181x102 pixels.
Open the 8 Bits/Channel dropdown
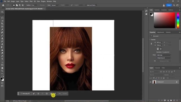tap(164, 58)
